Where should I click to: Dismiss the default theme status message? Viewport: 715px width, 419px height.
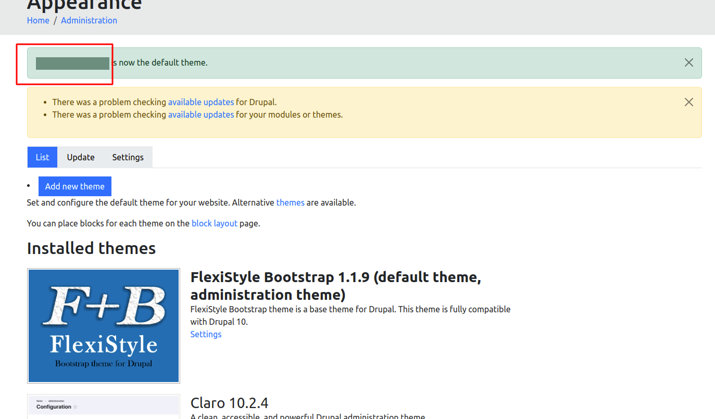pos(688,63)
